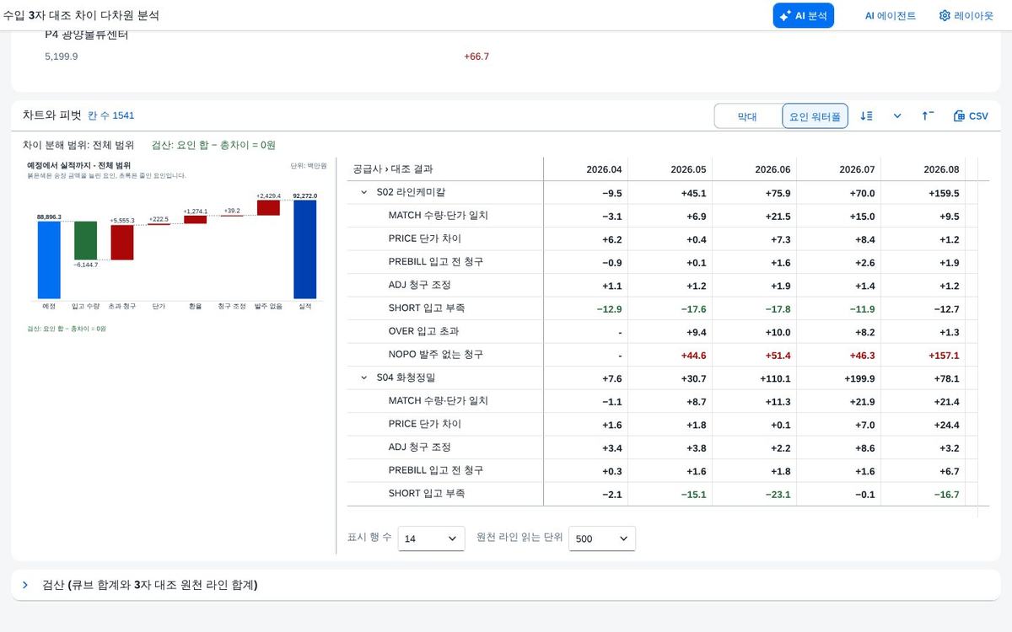Click the red 환율 waterfall bar
The width and height of the screenshot is (1012, 632).
coord(195,219)
